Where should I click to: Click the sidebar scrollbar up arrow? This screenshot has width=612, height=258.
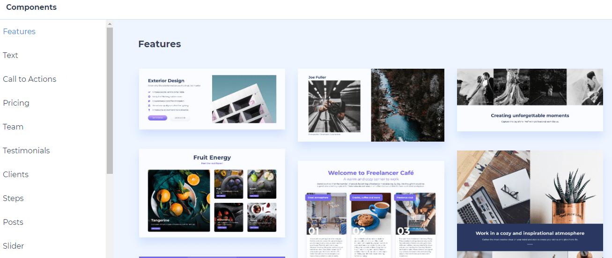point(110,23)
